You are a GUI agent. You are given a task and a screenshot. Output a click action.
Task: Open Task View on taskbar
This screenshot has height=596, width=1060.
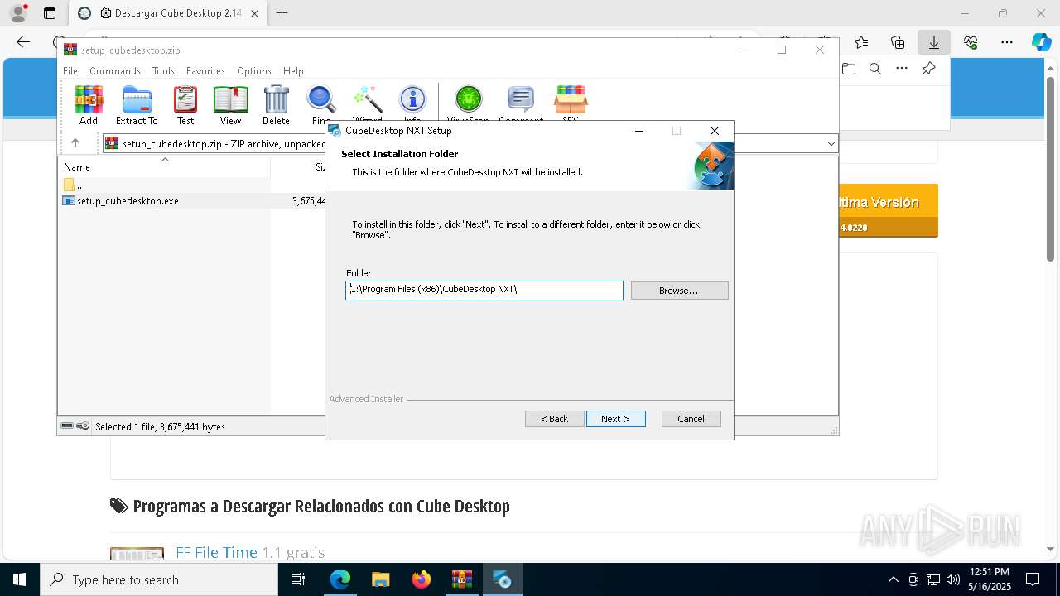[298, 579]
